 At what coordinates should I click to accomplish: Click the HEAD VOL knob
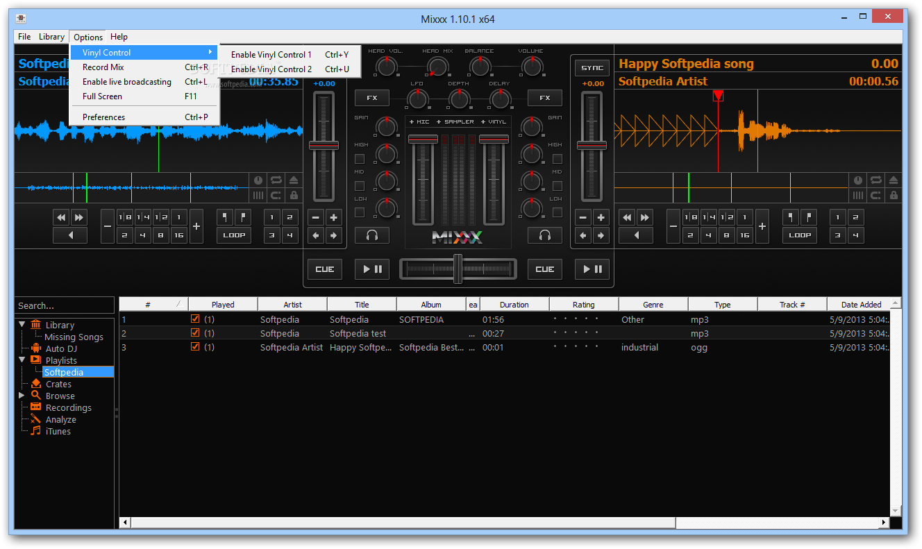point(385,67)
